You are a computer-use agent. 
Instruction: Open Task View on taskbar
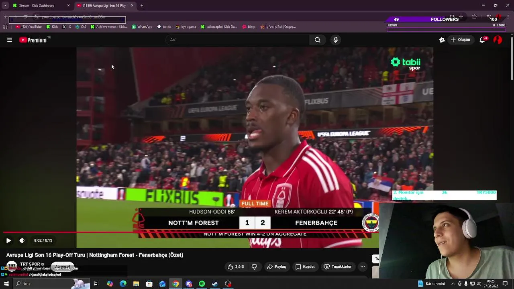(x=96, y=284)
